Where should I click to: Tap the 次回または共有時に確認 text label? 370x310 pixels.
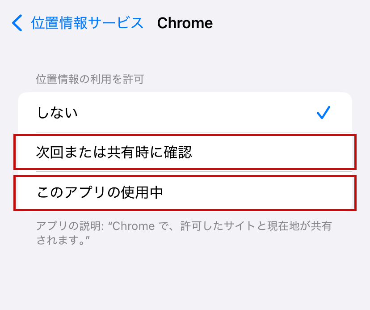114,153
